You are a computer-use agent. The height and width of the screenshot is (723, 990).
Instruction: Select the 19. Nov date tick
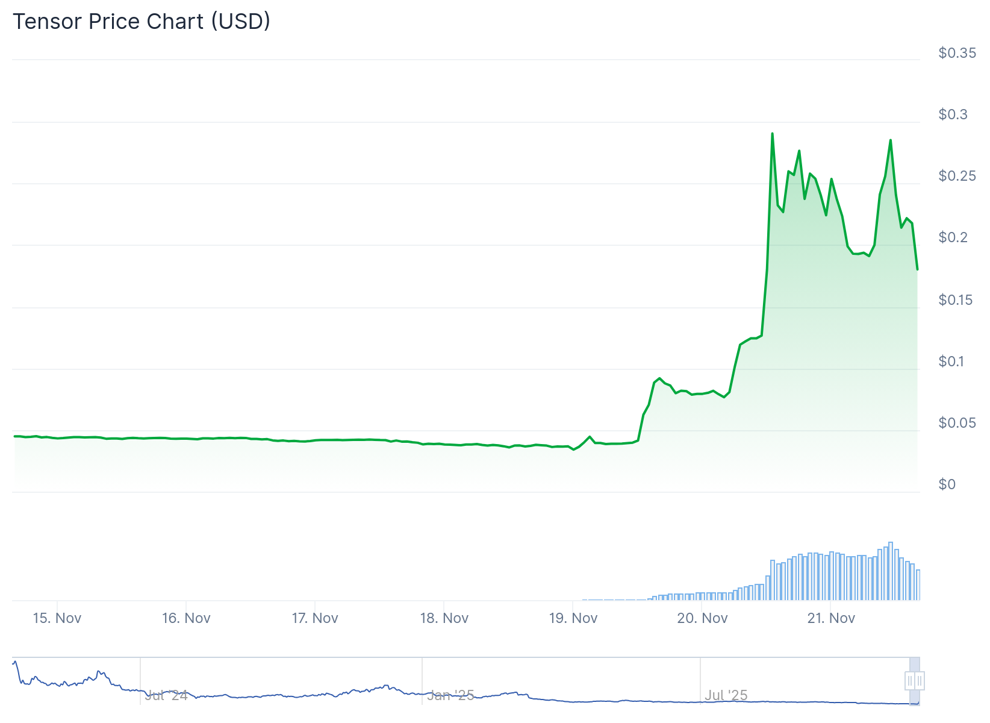573,618
